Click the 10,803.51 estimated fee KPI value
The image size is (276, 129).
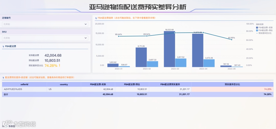click(52, 61)
